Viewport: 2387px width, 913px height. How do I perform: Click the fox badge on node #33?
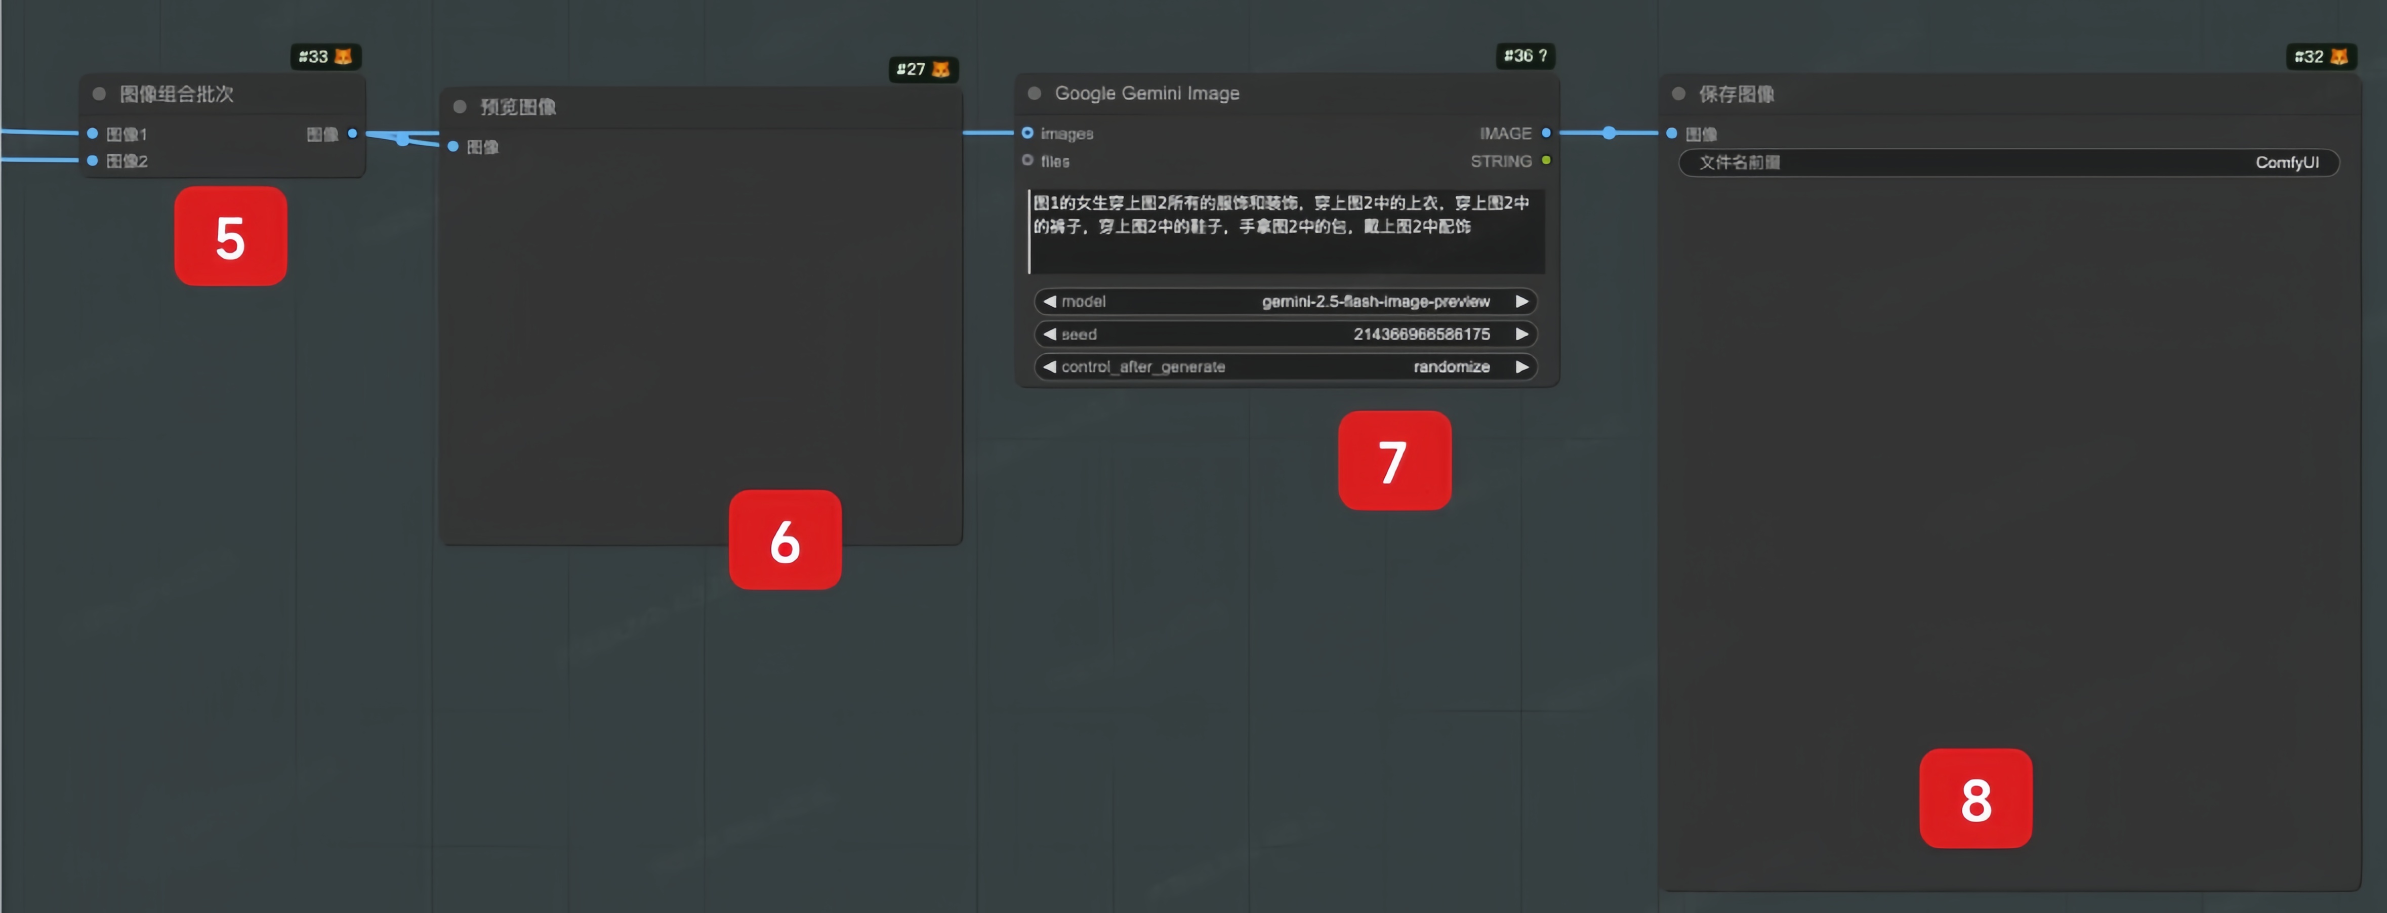[343, 57]
